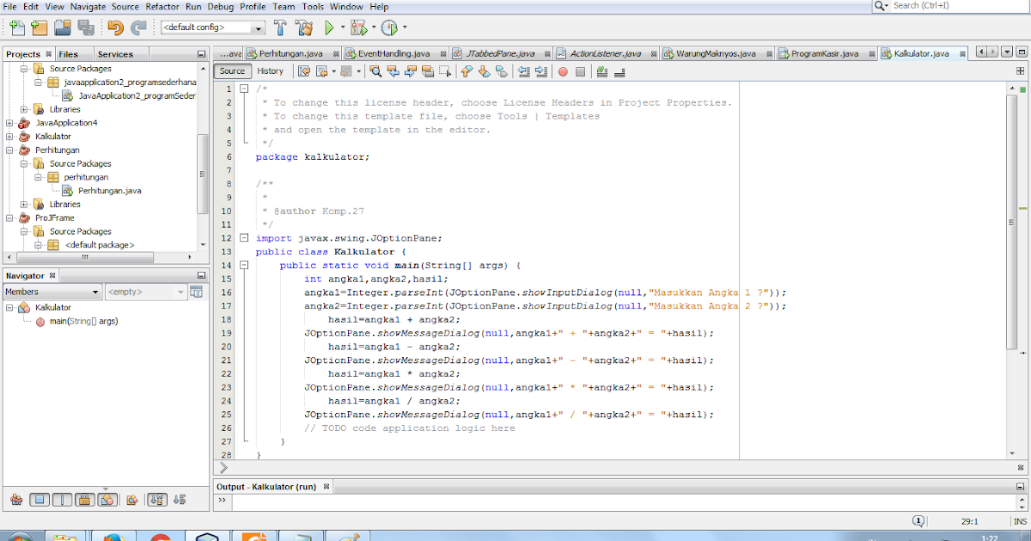
Task: Toggle Show Static Members in Navigator
Action: click(x=62, y=499)
